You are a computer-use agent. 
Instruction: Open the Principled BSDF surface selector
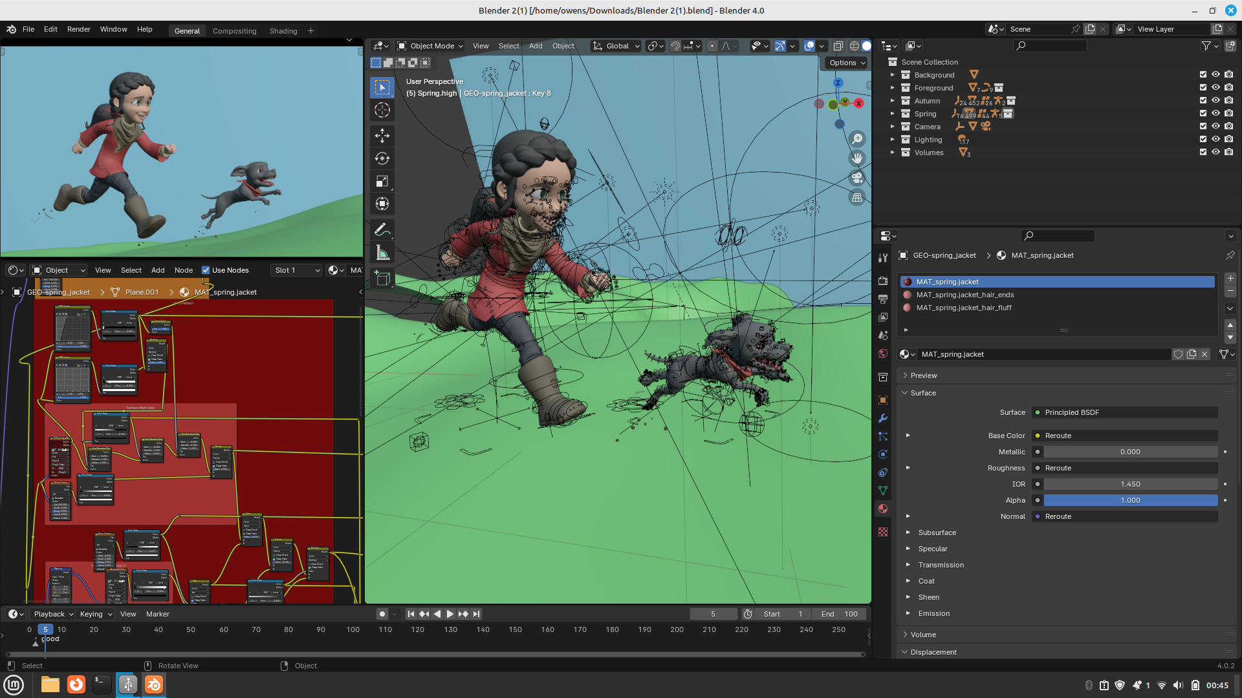pos(1125,412)
